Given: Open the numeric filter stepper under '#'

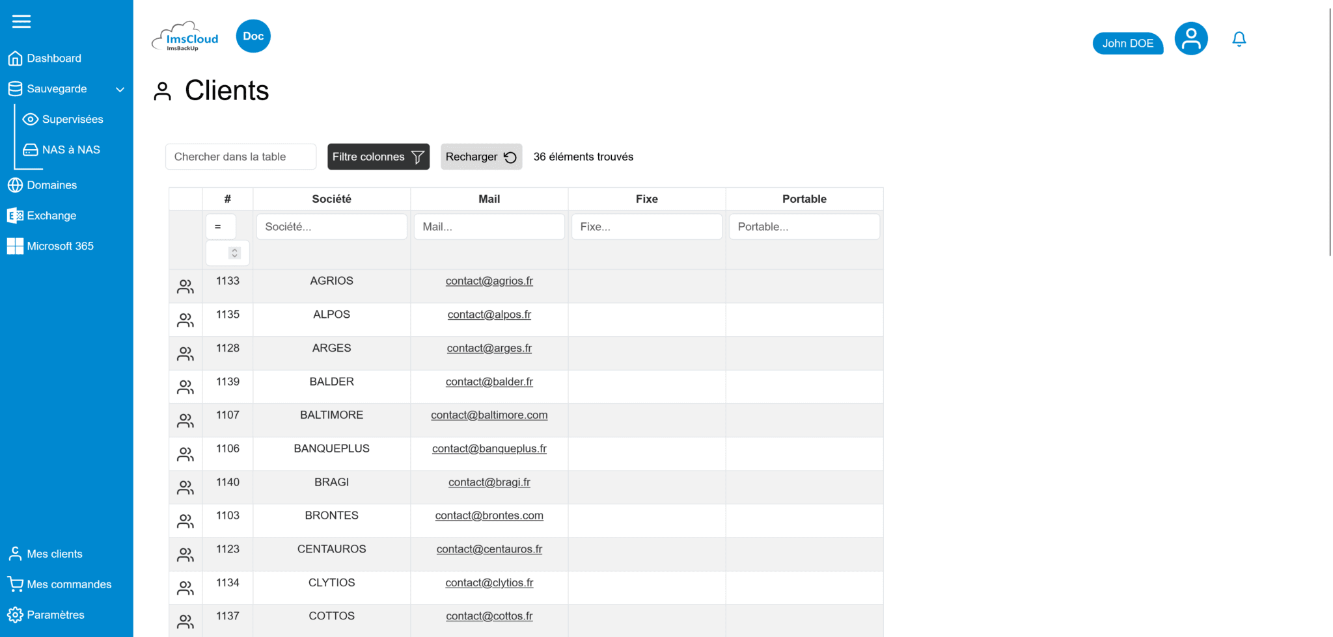Looking at the screenshot, I should coord(227,253).
